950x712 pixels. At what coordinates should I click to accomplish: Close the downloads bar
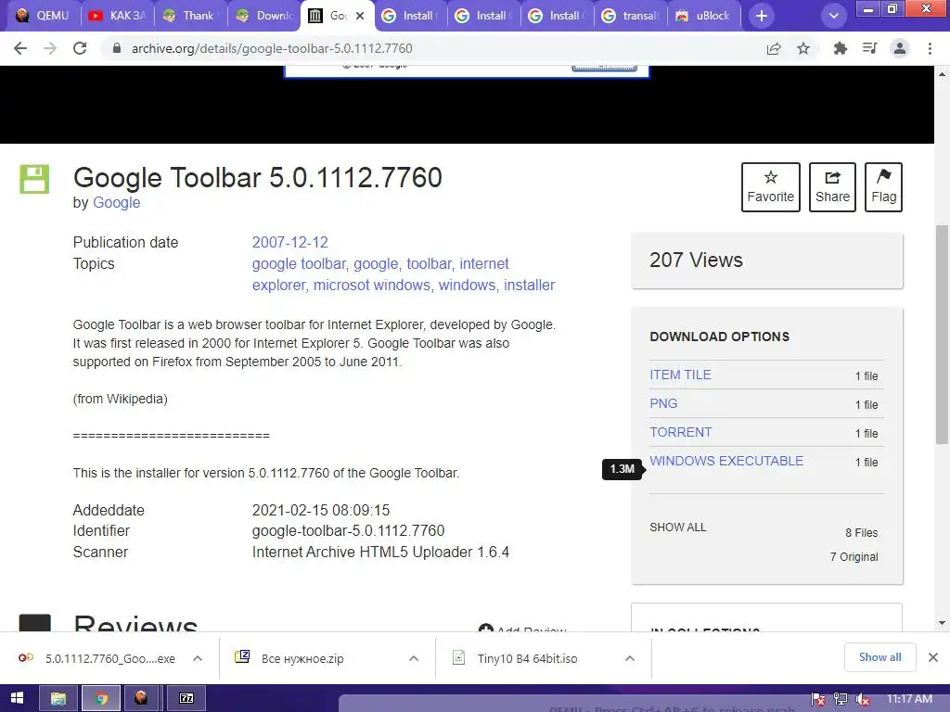pos(933,657)
